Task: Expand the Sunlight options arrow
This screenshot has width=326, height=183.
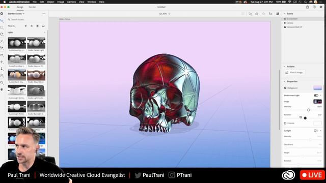Action: coord(321,131)
